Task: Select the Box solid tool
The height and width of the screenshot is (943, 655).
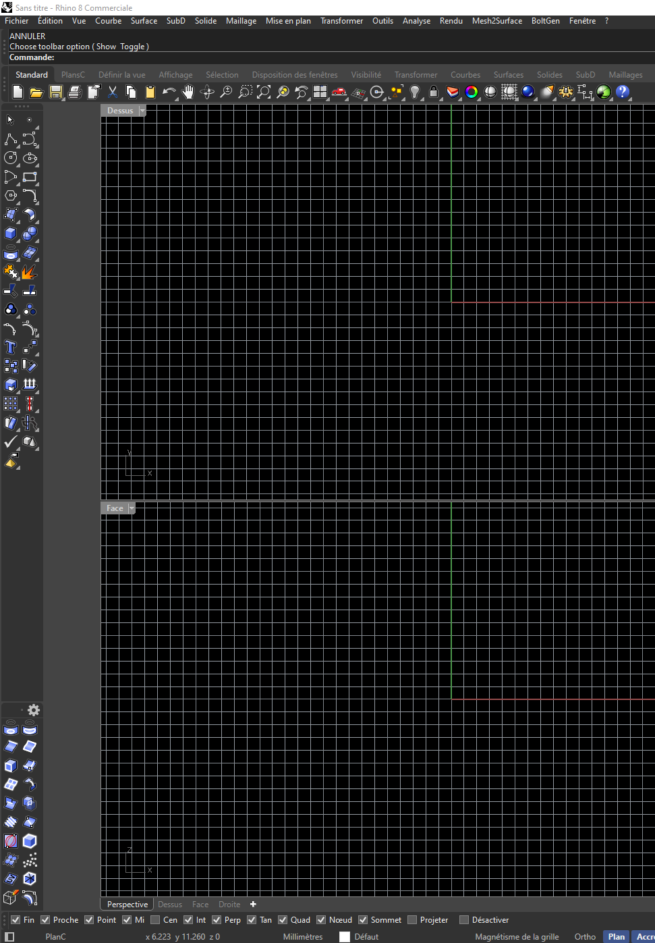Action: (11, 234)
